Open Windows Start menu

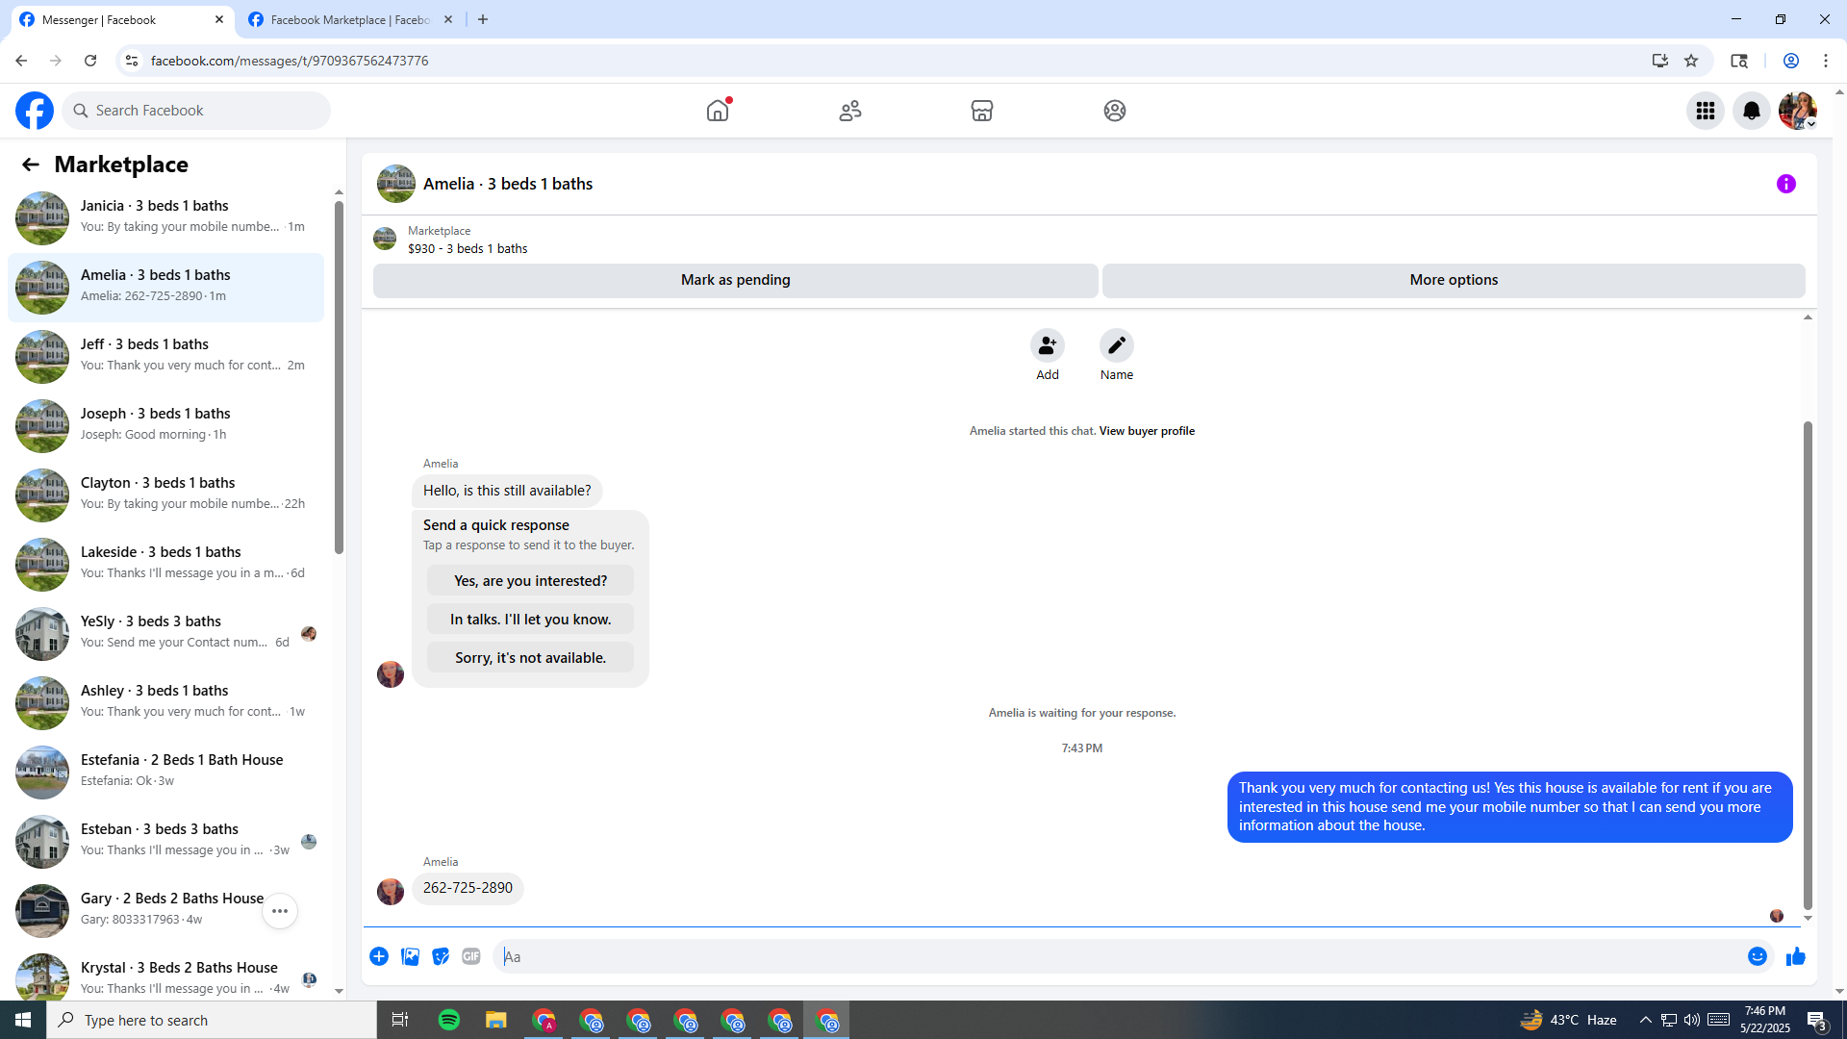pos(23,1020)
